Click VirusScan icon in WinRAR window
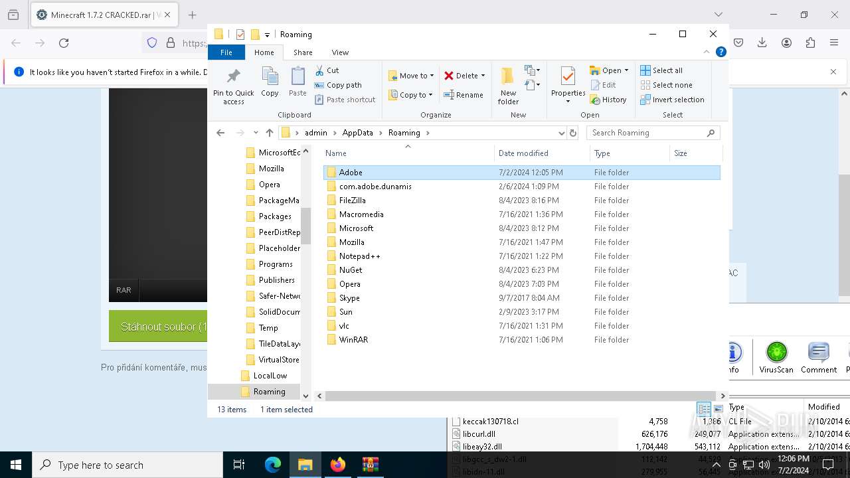 coord(776,357)
